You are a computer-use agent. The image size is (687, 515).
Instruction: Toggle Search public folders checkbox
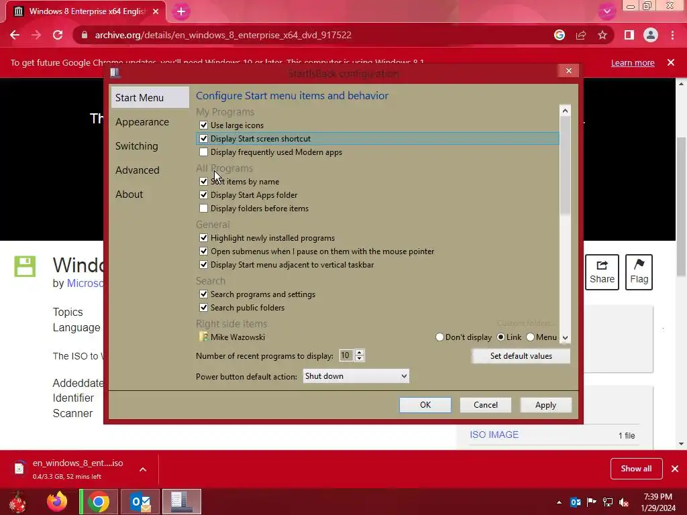pyautogui.click(x=203, y=307)
